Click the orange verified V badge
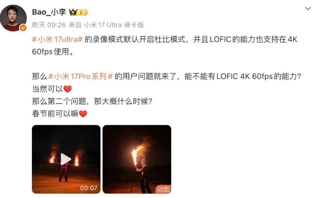320x198 pixels. click(23, 28)
